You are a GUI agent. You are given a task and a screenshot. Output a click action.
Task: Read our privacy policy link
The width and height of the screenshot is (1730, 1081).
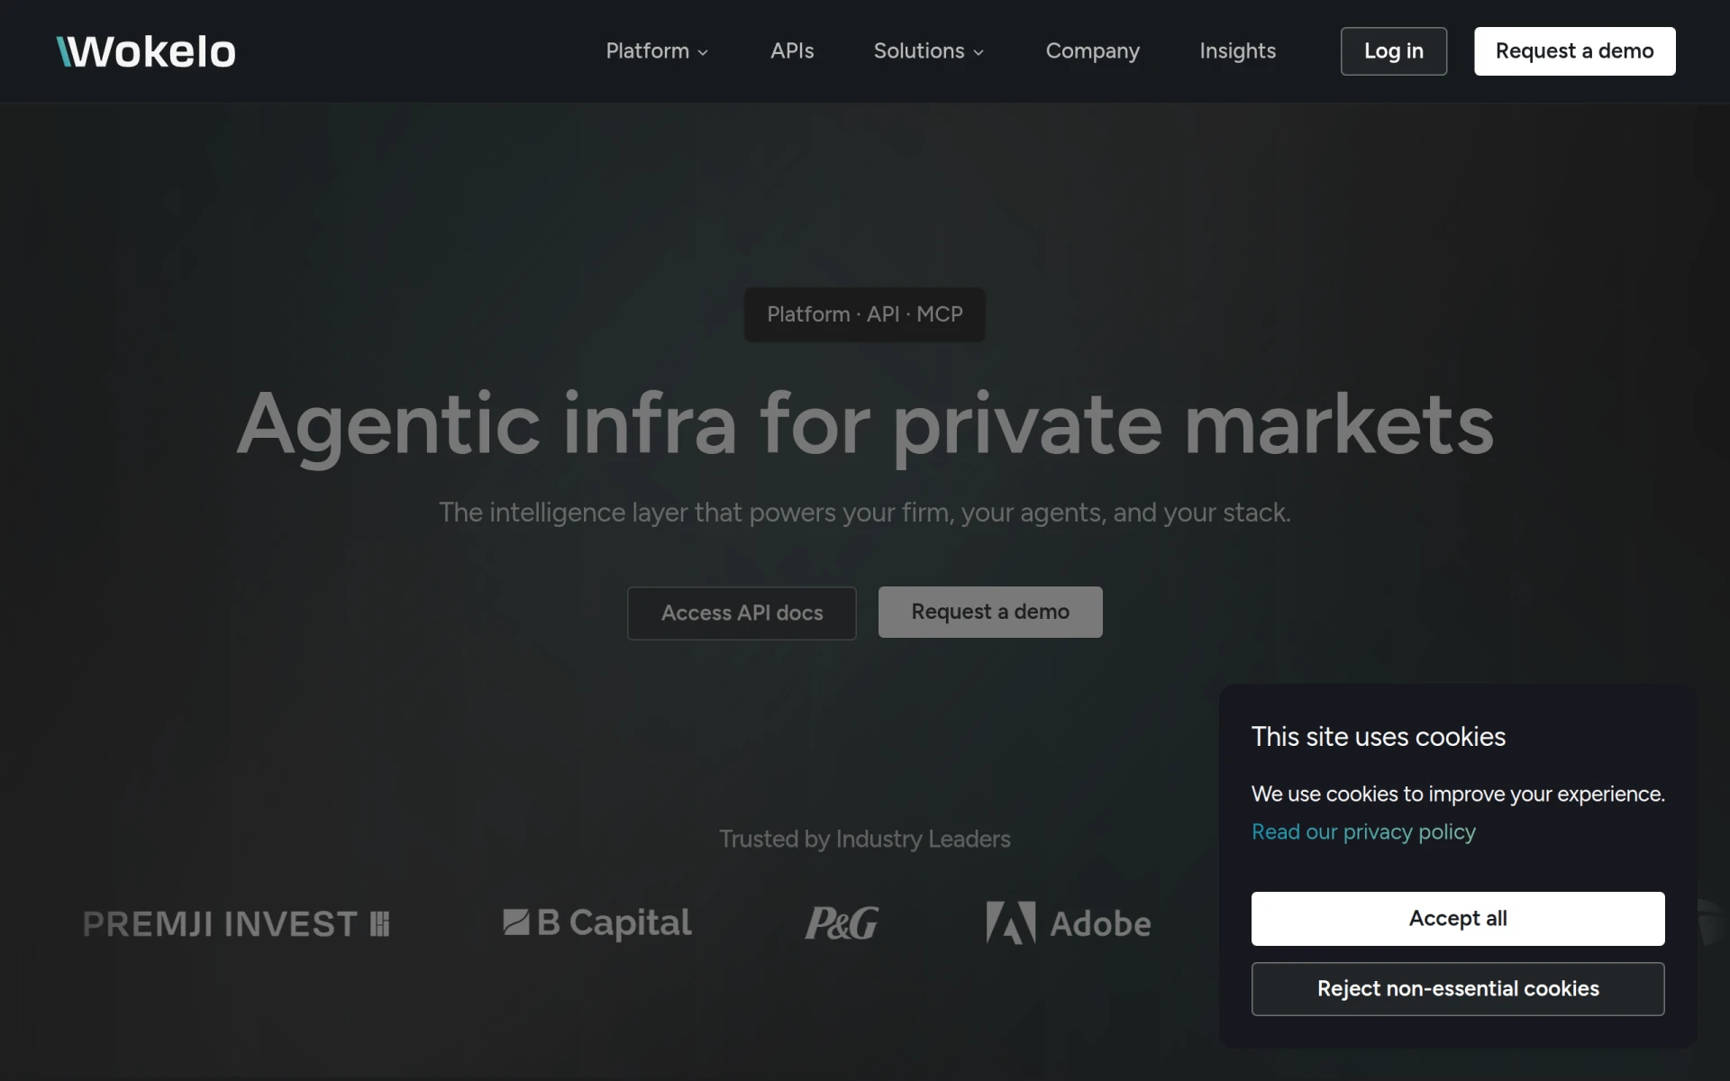point(1363,831)
